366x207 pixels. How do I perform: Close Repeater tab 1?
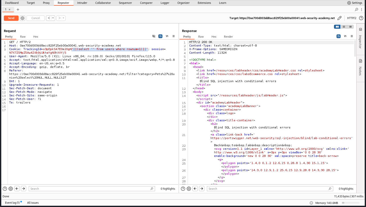tap(10, 9)
